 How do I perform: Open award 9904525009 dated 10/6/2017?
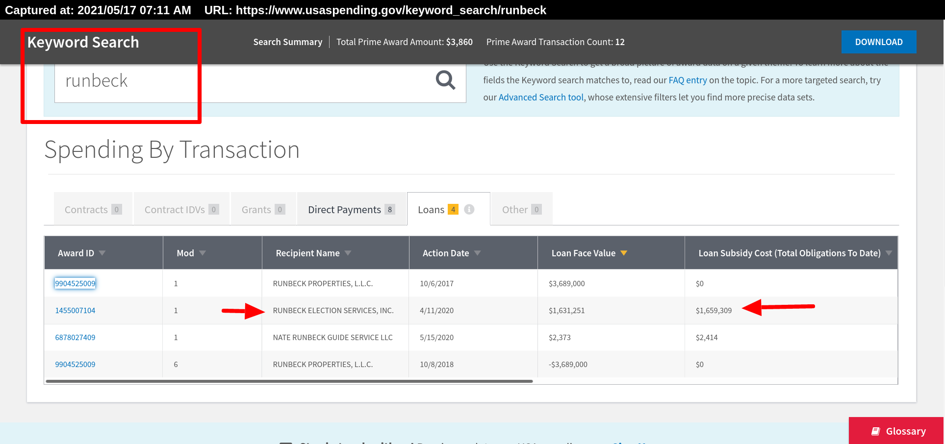pyautogui.click(x=75, y=283)
